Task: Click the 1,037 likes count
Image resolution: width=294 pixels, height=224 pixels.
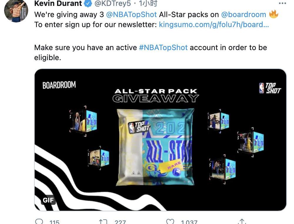Action: tap(189, 222)
